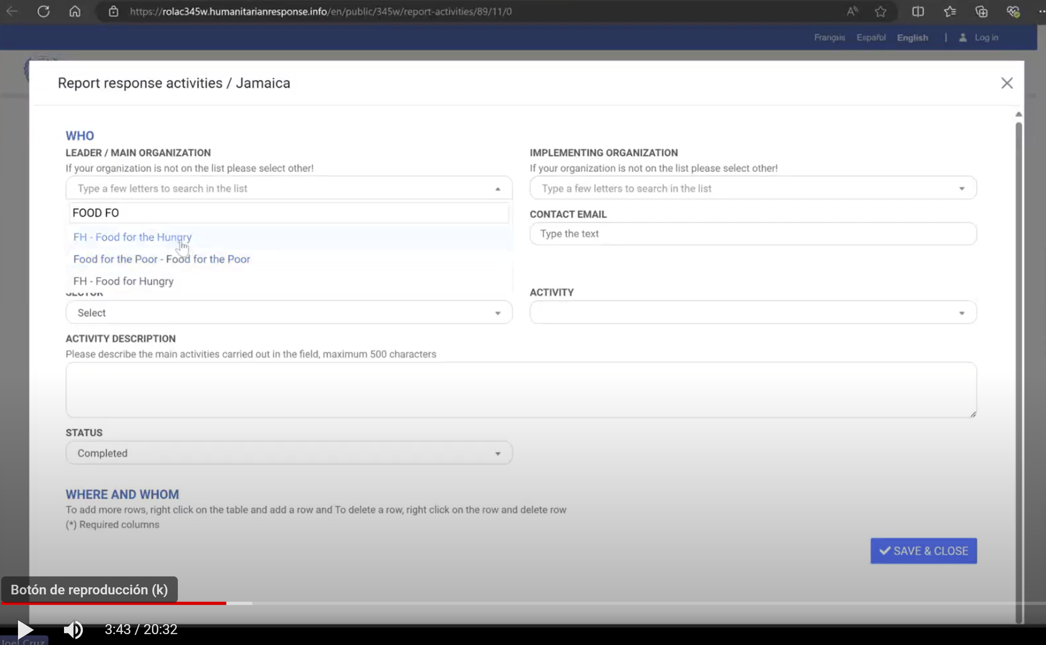Toggle video play/pause button
This screenshot has width=1046, height=645.
(25, 630)
